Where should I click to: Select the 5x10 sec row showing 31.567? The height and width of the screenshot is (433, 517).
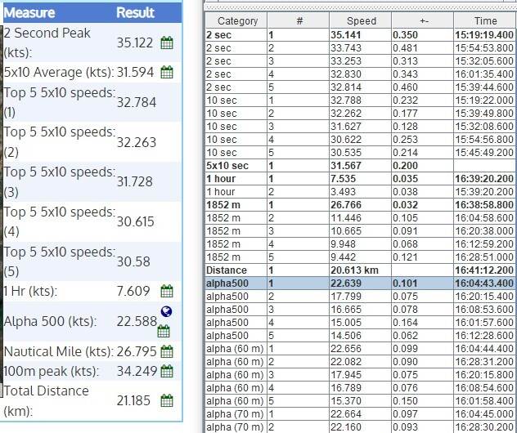pyautogui.click(x=361, y=167)
